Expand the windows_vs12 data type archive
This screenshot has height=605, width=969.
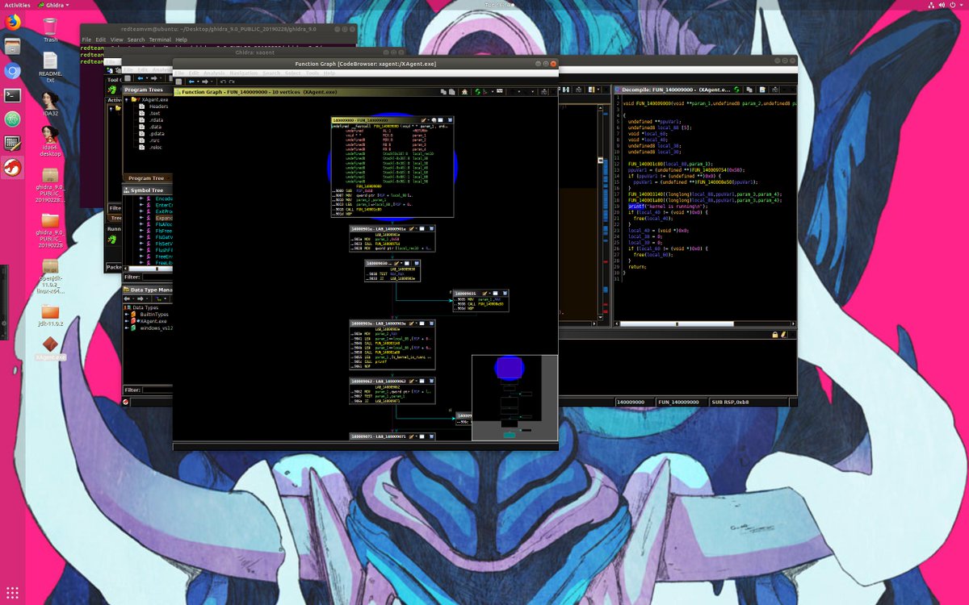point(126,328)
